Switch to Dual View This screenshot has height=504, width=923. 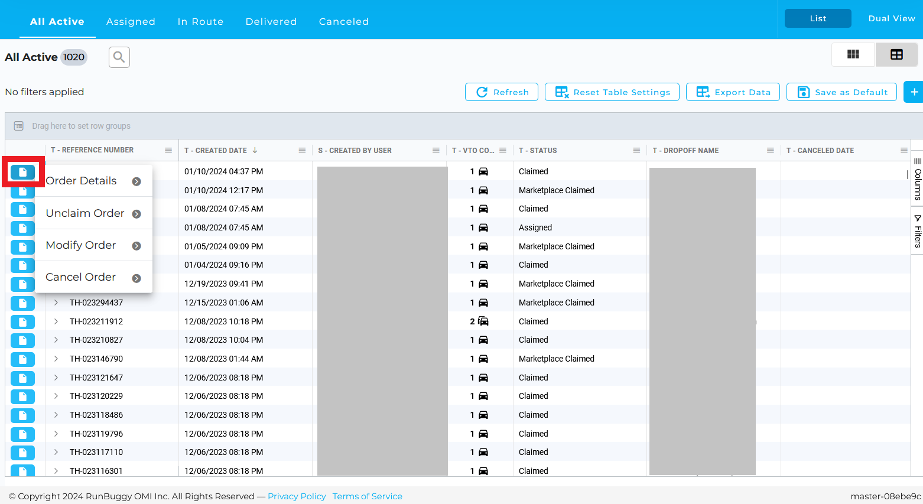coord(892,18)
